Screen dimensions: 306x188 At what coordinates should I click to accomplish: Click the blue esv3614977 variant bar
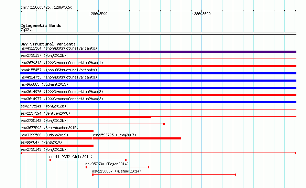[x=158, y=102]
